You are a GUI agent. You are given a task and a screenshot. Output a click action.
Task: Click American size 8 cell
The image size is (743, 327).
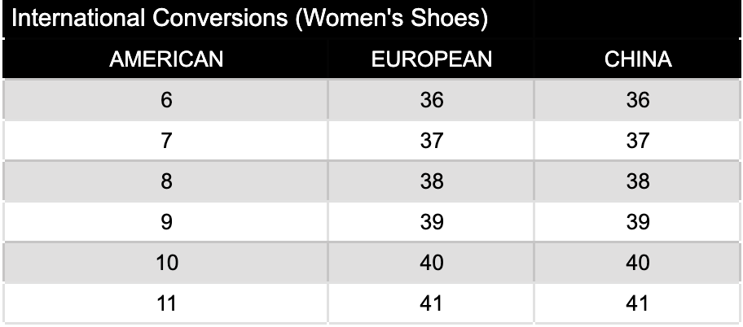pos(166,181)
